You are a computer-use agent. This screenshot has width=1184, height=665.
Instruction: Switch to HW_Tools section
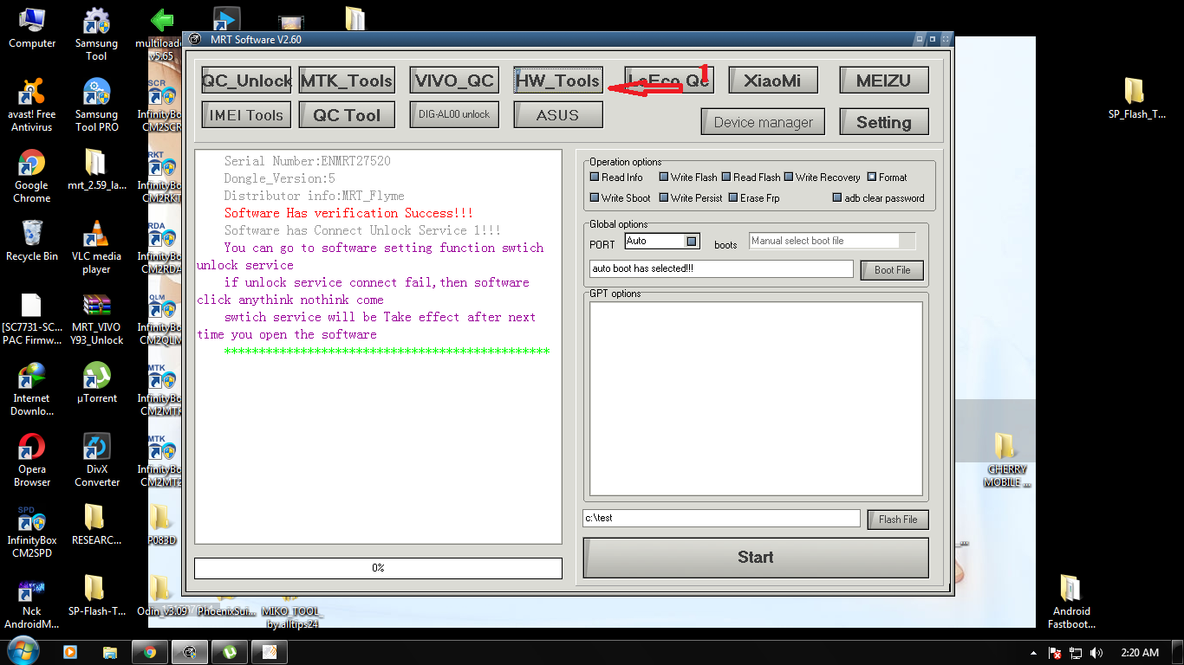[558, 81]
